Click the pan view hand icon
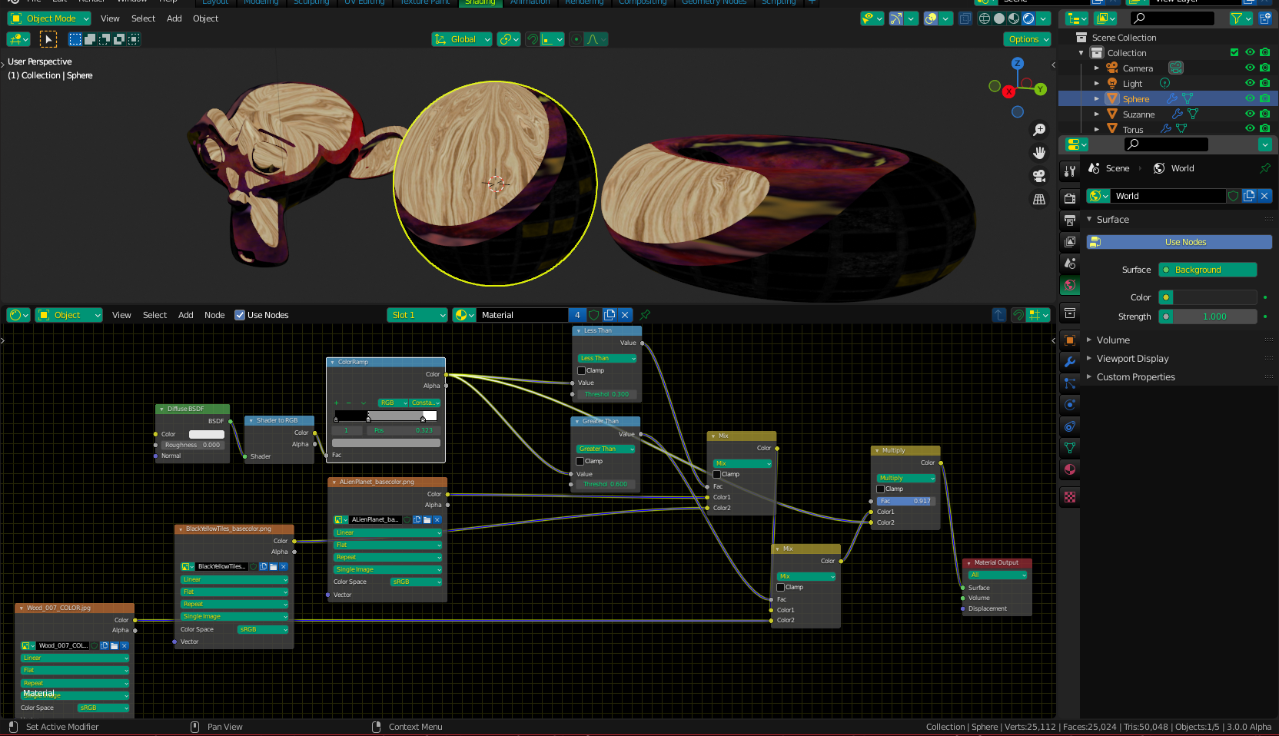The image size is (1279, 736). coord(1039,153)
